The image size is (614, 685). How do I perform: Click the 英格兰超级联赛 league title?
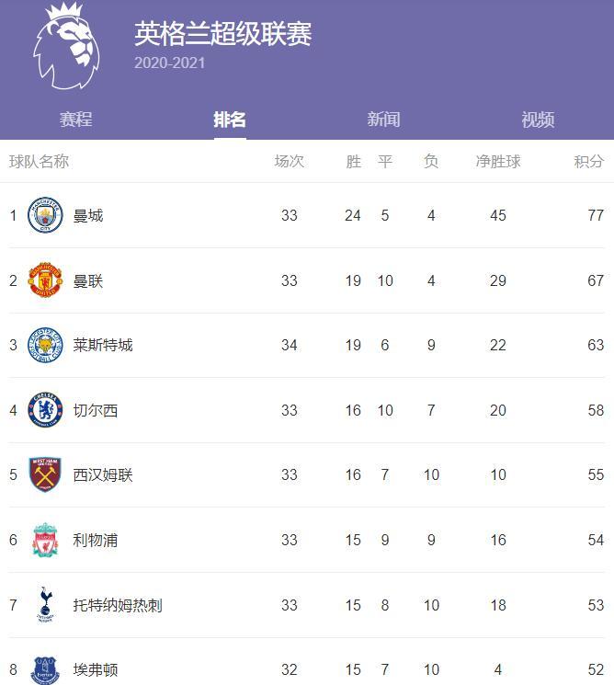click(x=223, y=34)
